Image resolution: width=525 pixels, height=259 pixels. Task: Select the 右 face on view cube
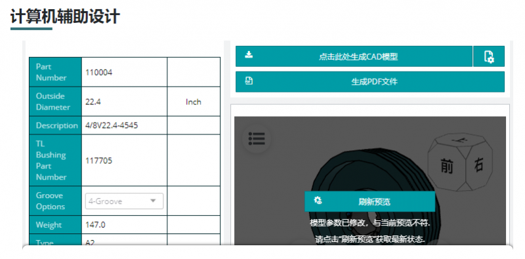tap(478, 165)
